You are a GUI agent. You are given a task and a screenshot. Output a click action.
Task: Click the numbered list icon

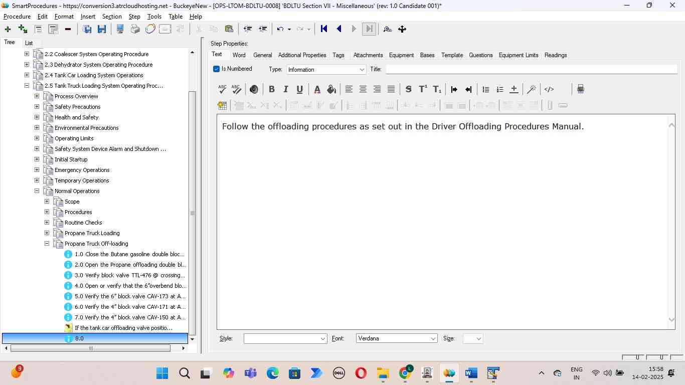tap(499, 89)
